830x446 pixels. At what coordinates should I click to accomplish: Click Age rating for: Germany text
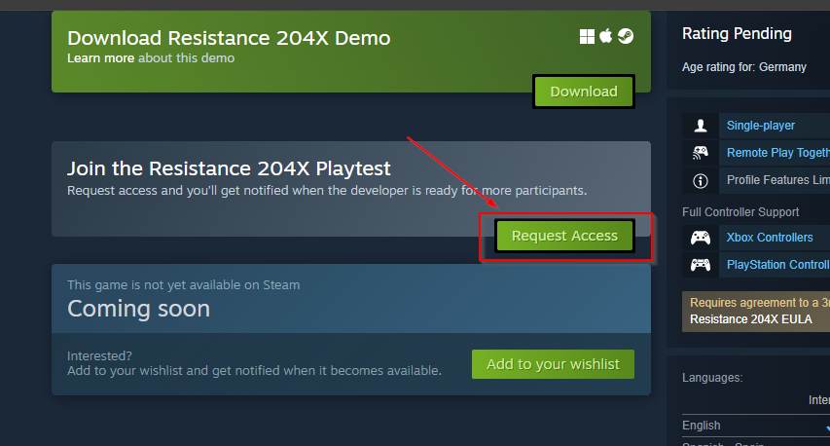coord(743,67)
